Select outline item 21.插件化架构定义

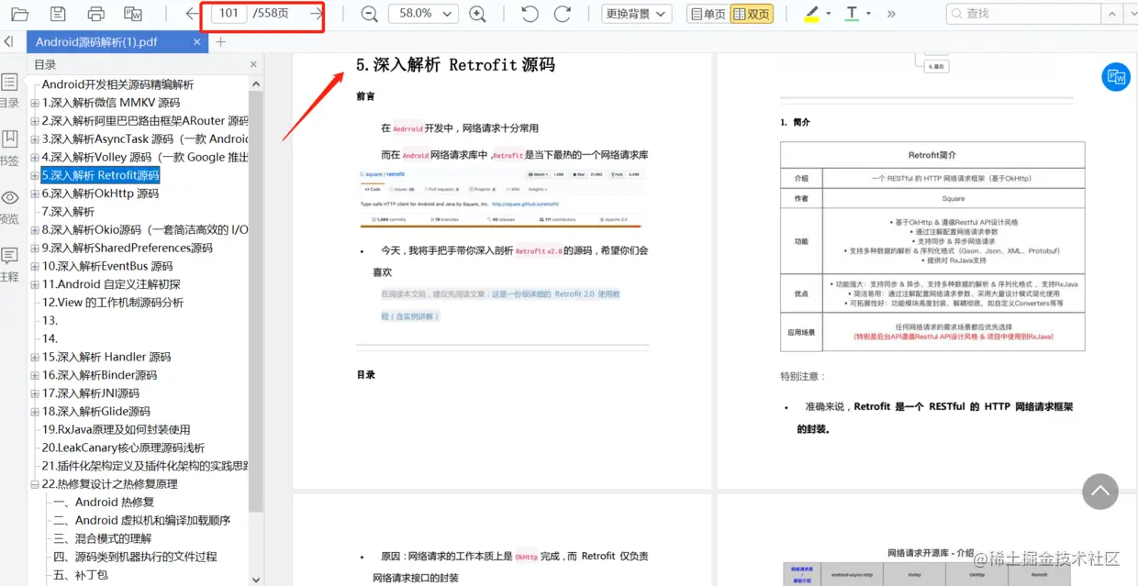[x=145, y=466]
